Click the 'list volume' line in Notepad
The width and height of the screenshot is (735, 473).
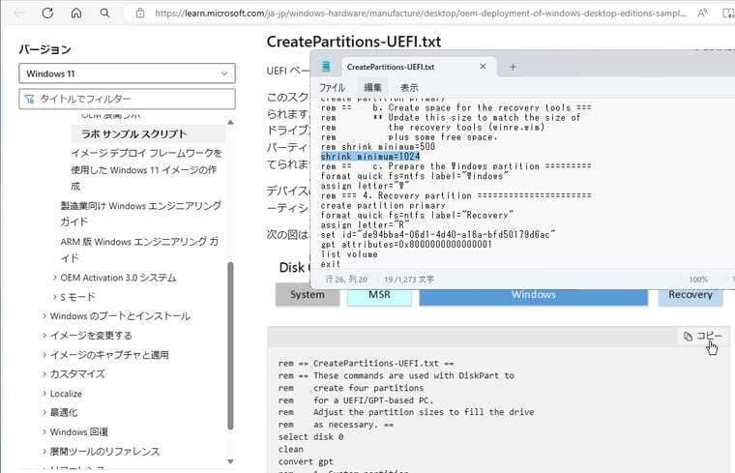point(349,254)
